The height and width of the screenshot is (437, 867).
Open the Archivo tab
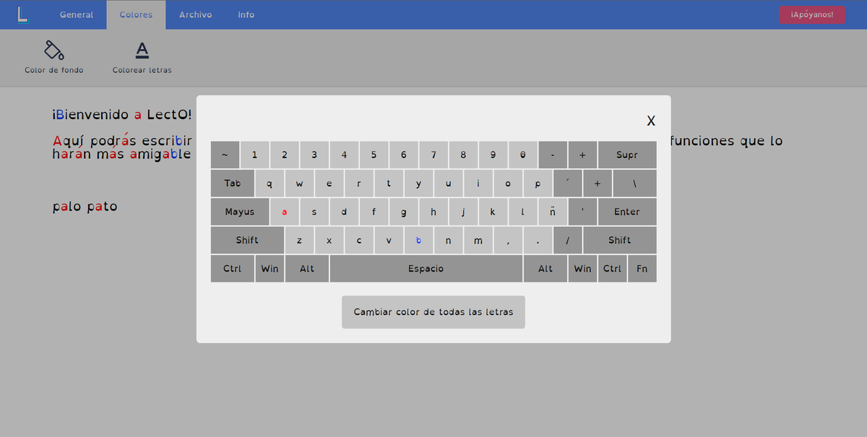pos(195,14)
